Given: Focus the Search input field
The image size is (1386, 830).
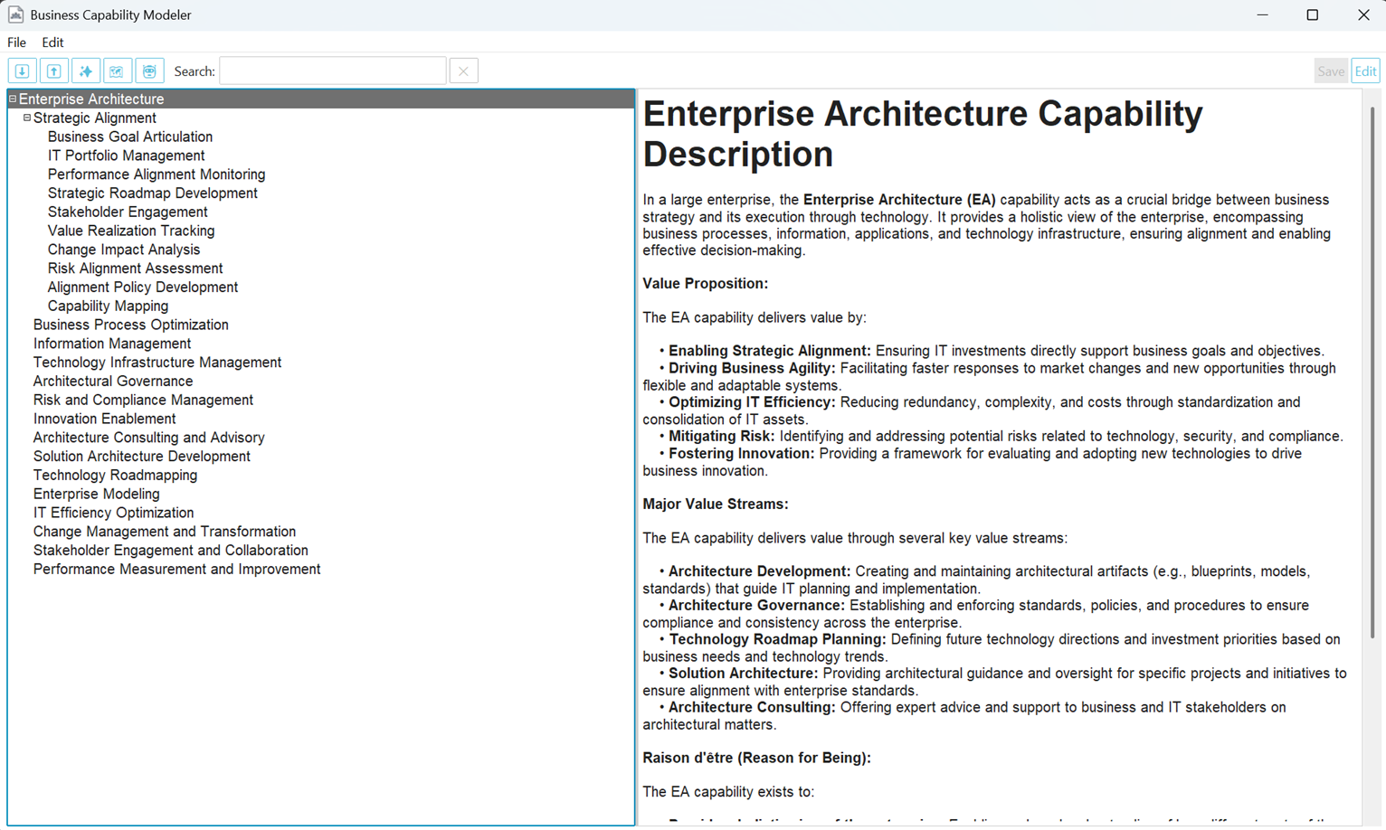Looking at the screenshot, I should click(x=333, y=71).
